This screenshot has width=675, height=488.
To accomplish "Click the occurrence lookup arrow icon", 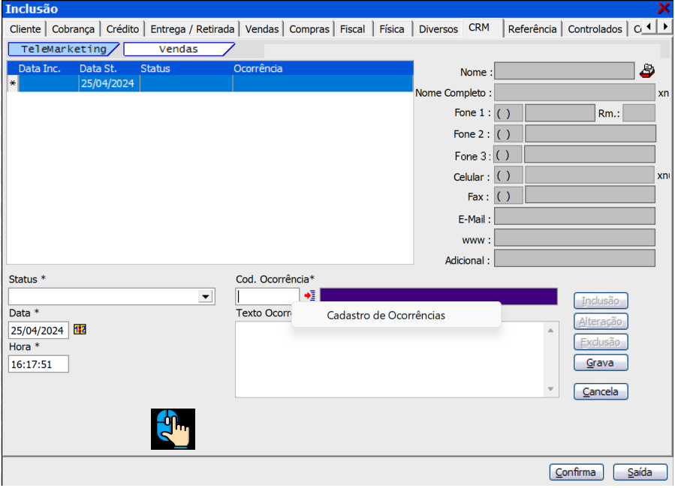I will pyautogui.click(x=309, y=296).
